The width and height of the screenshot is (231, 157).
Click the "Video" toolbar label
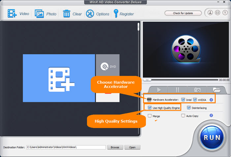(x=24, y=14)
